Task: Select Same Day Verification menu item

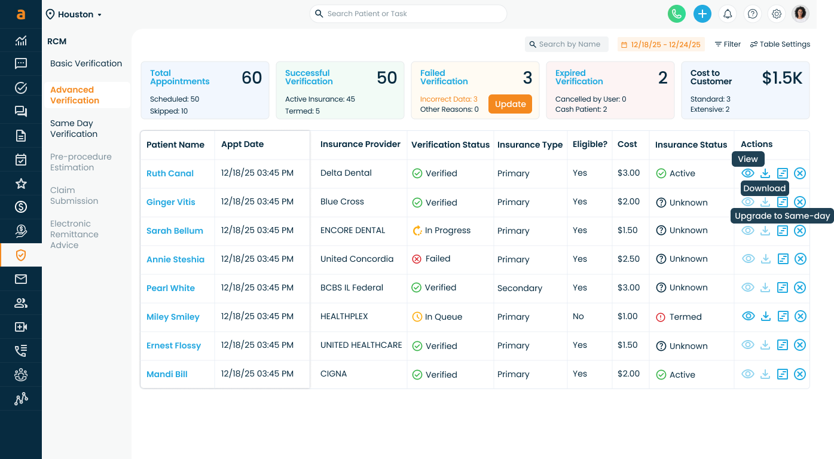Action: click(x=74, y=128)
